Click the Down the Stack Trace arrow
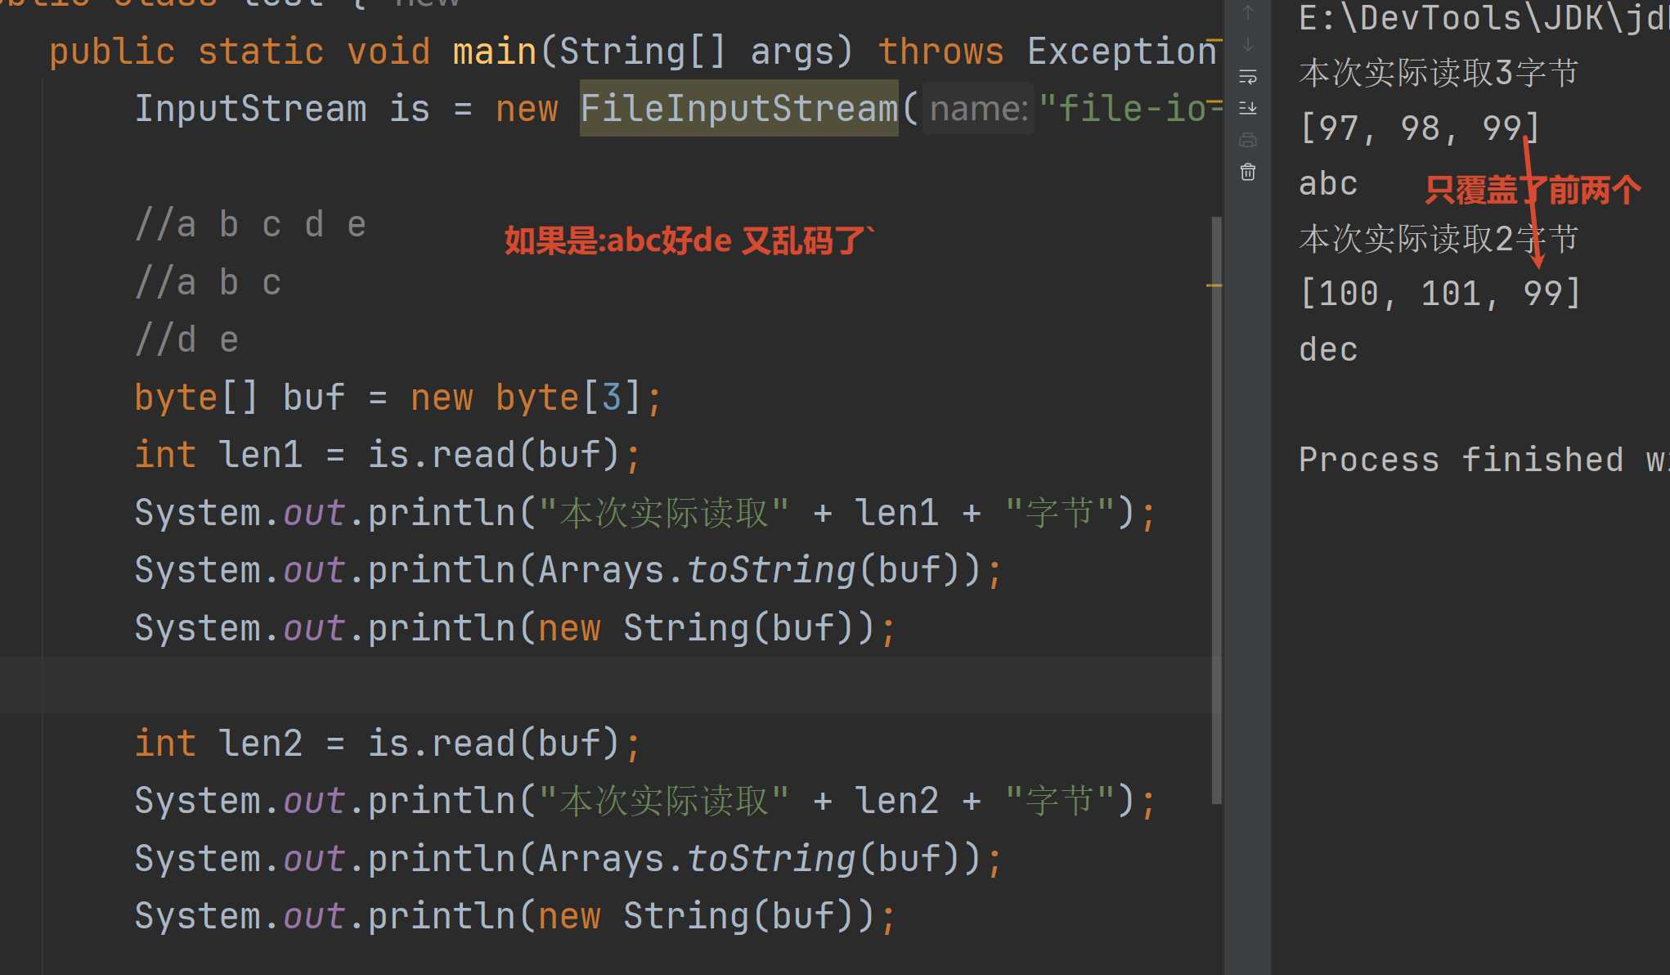This screenshot has width=1670, height=975. coord(1248,44)
